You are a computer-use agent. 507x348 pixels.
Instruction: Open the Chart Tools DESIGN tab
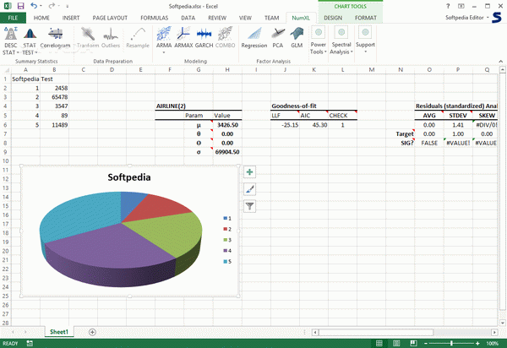333,18
